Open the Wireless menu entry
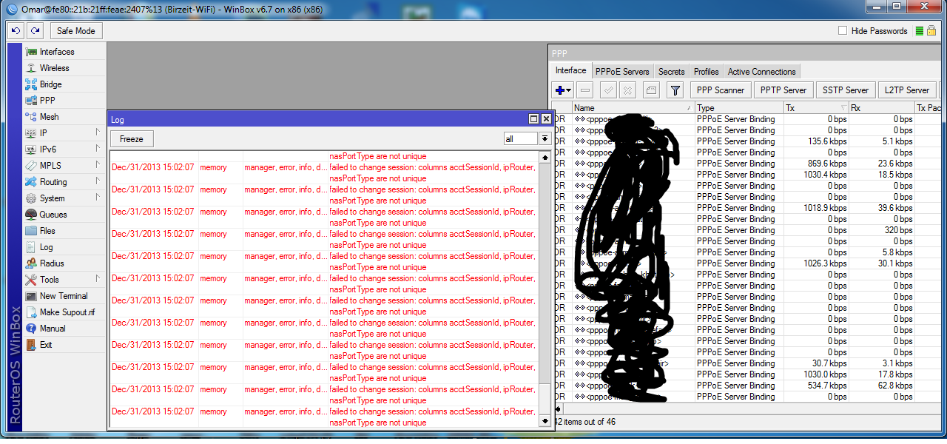Viewport: 947px width, 444px height. point(54,68)
